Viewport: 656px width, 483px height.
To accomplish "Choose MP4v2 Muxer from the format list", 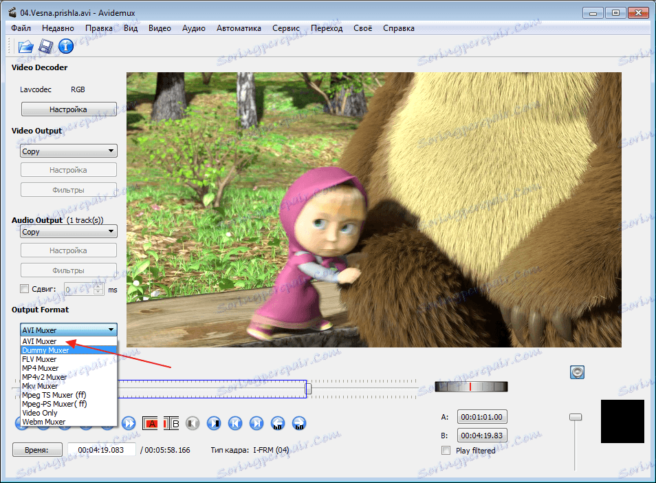I will (x=69, y=377).
